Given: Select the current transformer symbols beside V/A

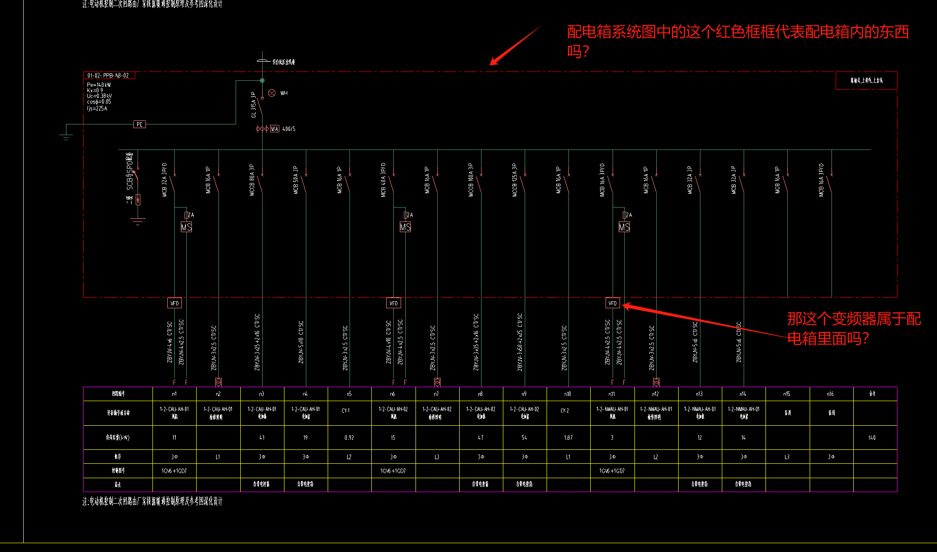Looking at the screenshot, I should click(x=262, y=129).
